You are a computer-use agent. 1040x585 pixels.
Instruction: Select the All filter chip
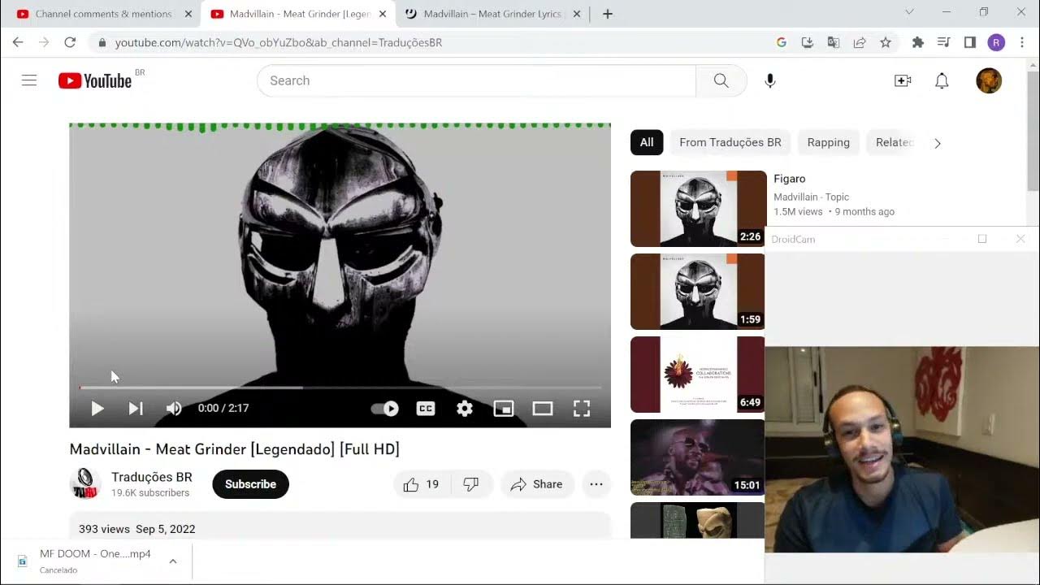click(x=647, y=142)
